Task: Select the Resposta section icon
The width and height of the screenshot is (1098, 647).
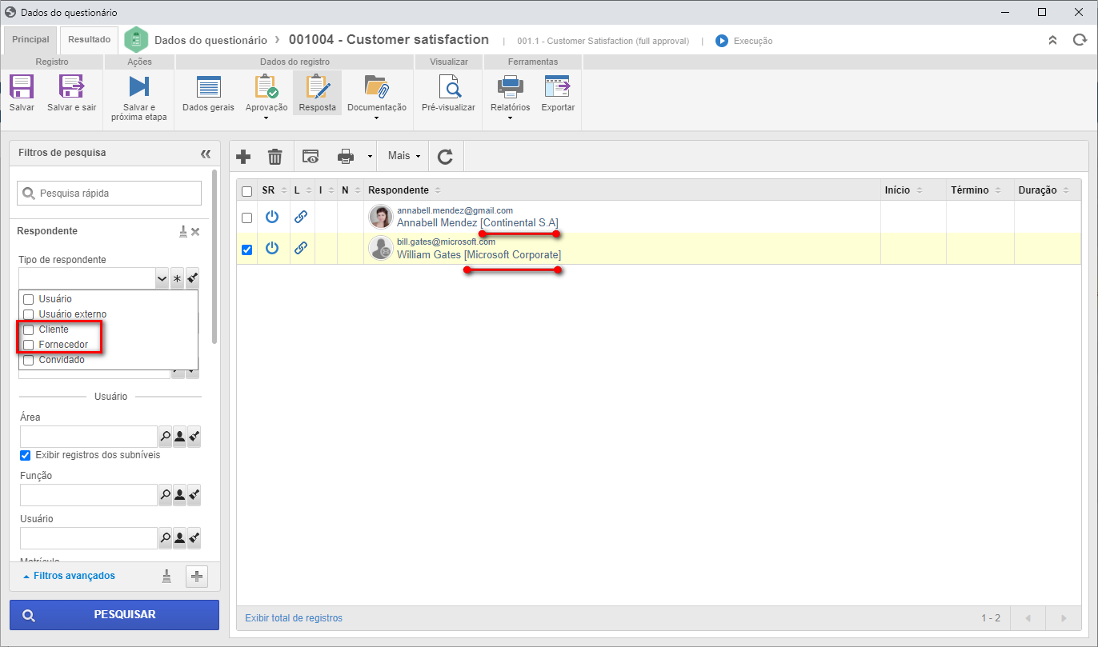Action: coord(318,86)
